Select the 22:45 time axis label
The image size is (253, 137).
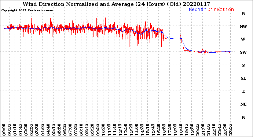click(219, 130)
